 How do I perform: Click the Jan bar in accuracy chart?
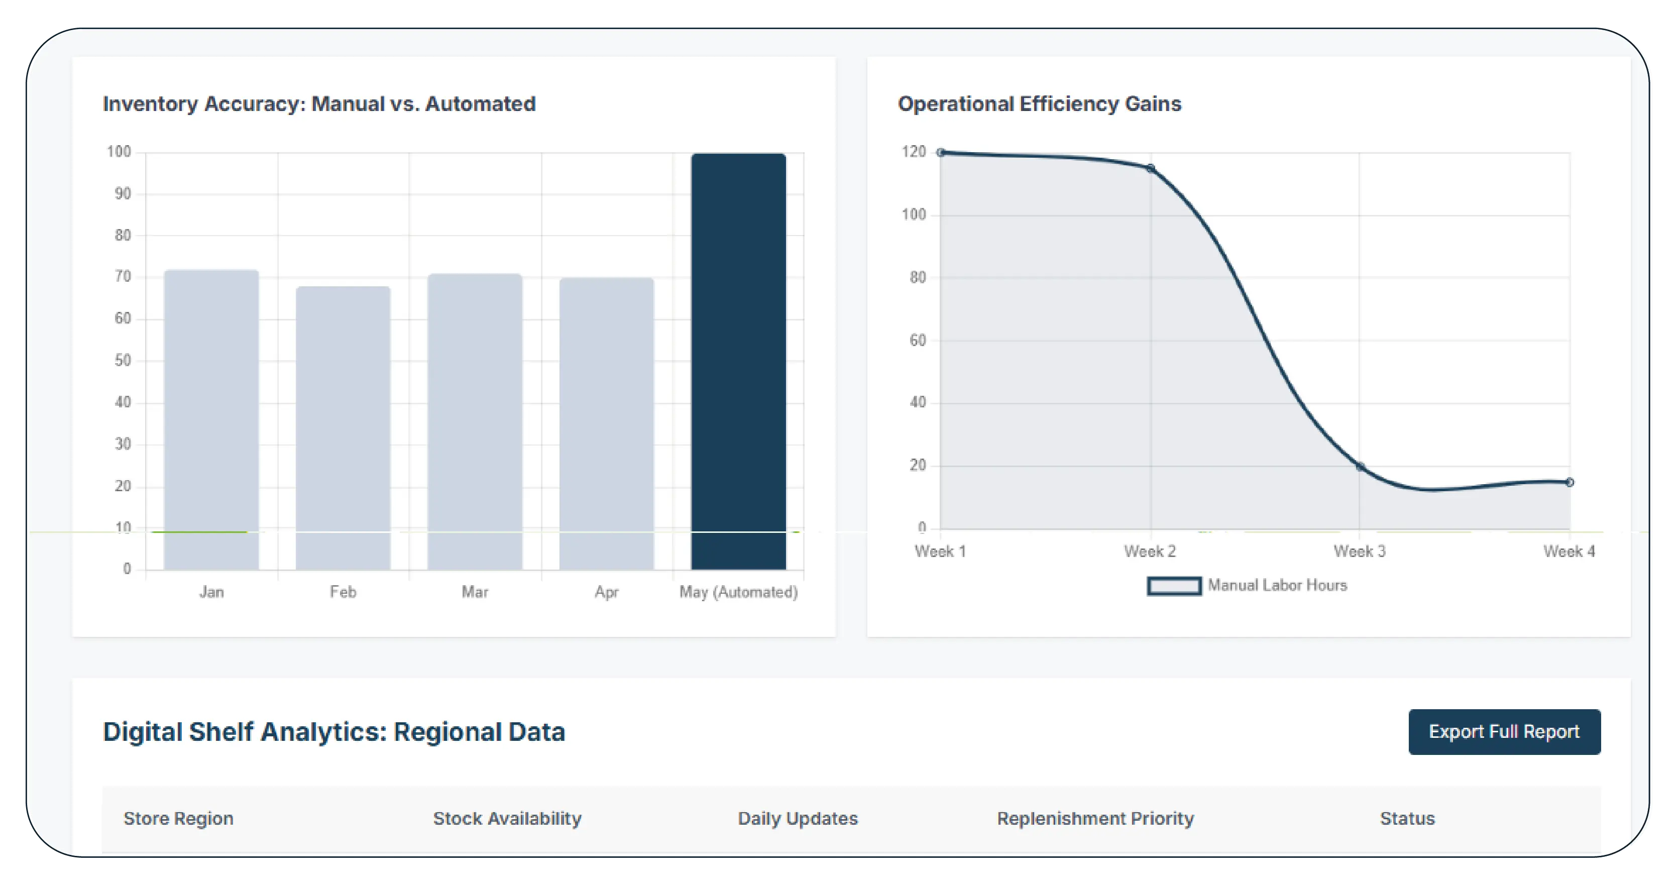coord(211,420)
